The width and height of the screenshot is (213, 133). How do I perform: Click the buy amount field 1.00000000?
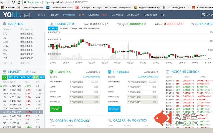[x=85, y=82]
